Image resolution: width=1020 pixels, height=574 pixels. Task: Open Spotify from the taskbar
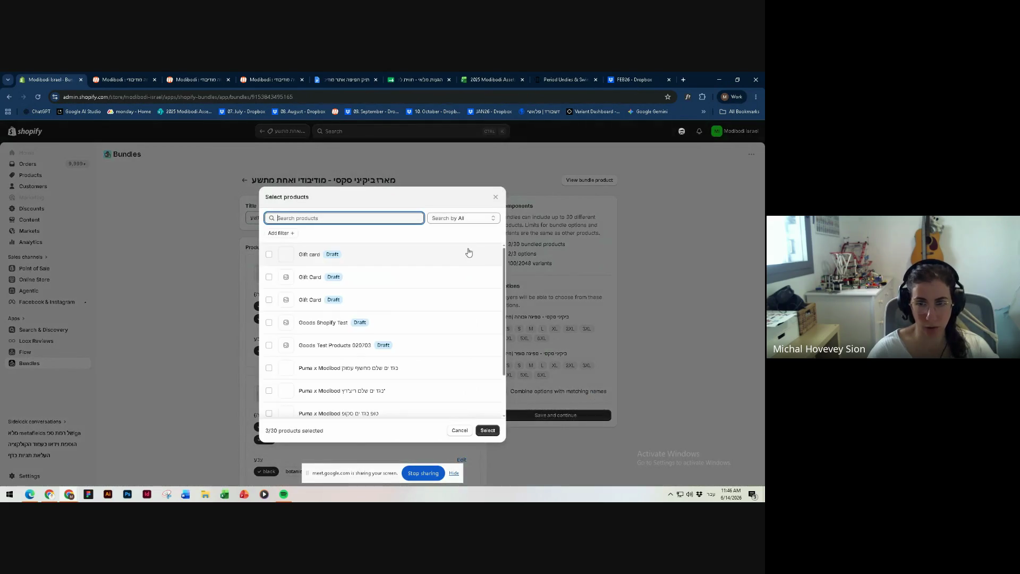[284, 494]
